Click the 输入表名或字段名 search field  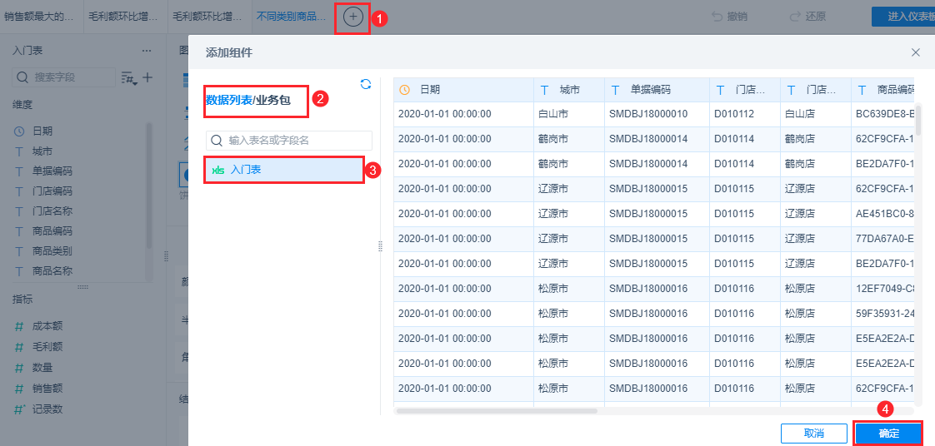pyautogui.click(x=289, y=141)
